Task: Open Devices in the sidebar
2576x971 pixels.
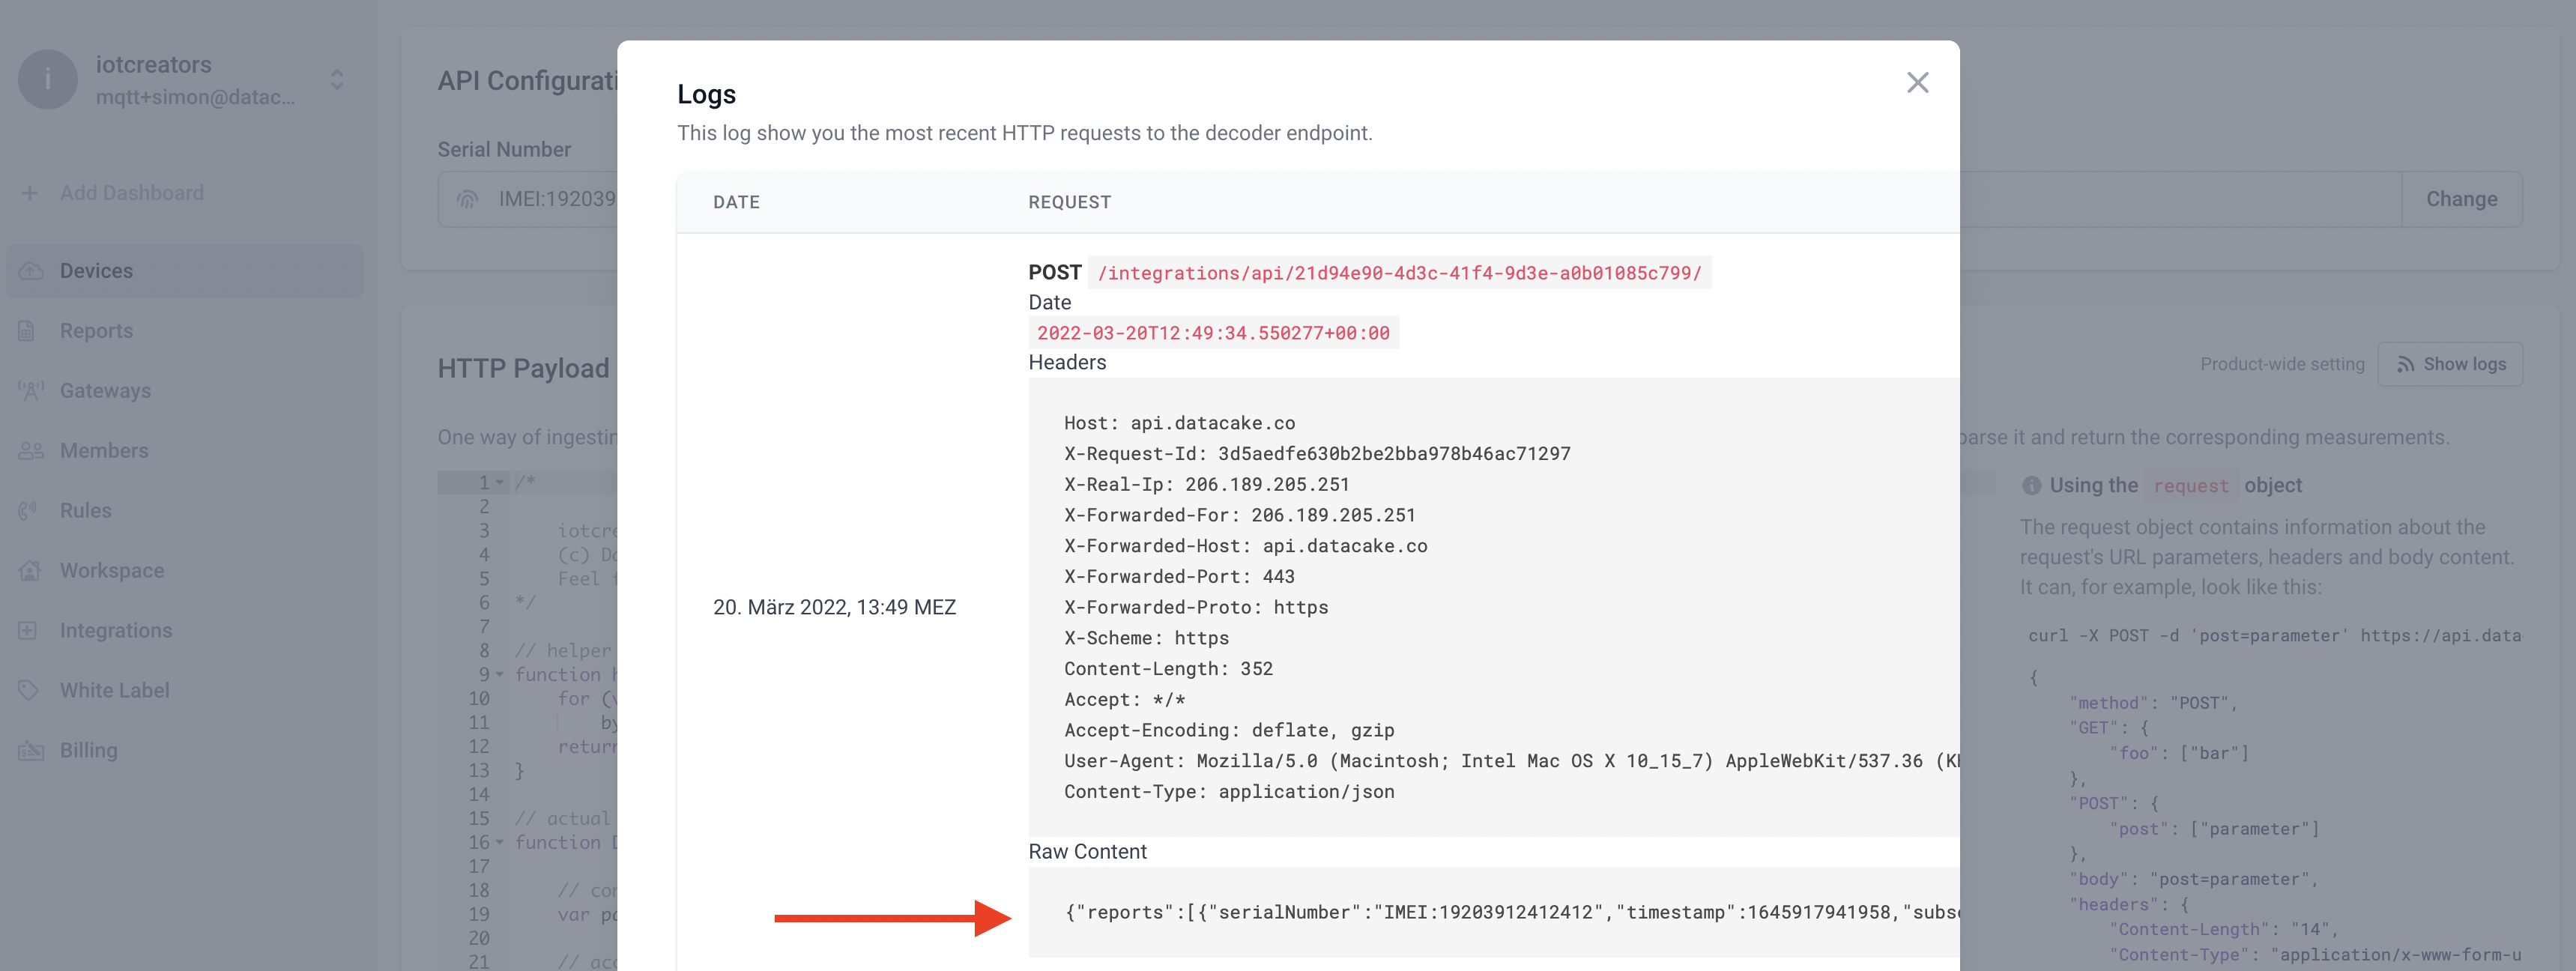Action: [x=185, y=271]
